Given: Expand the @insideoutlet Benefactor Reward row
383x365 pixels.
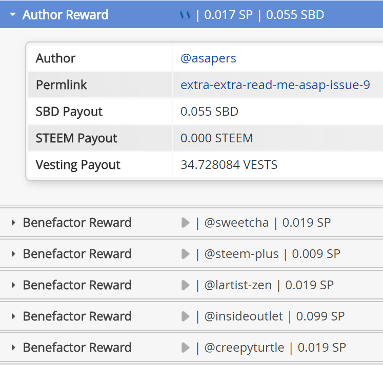Looking at the screenshot, I should pos(13,317).
